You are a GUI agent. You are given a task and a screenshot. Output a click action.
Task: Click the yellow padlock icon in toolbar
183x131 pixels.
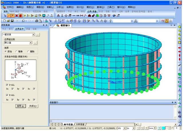pos(167,21)
